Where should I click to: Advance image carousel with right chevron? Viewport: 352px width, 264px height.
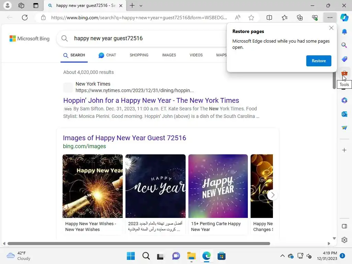[273, 195]
